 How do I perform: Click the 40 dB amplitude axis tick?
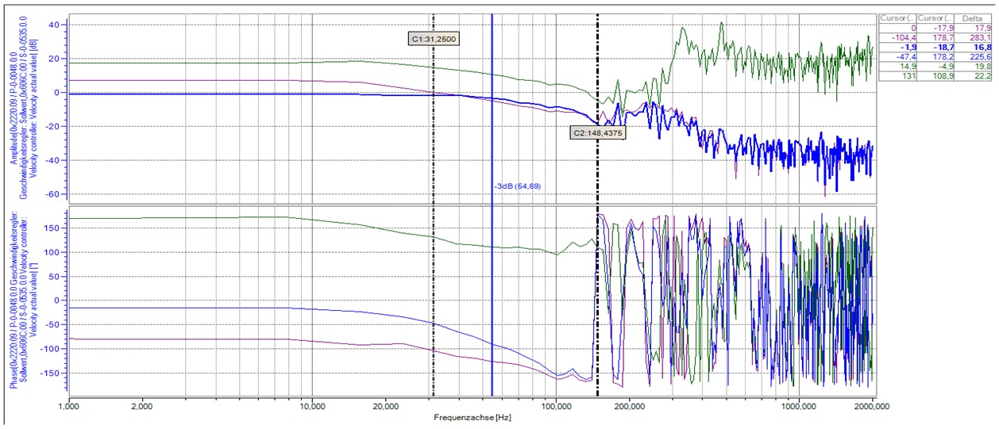(55, 25)
